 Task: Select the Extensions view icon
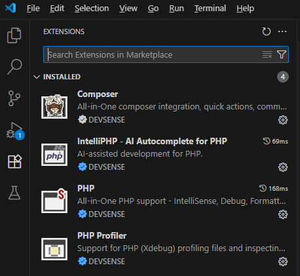[14, 161]
